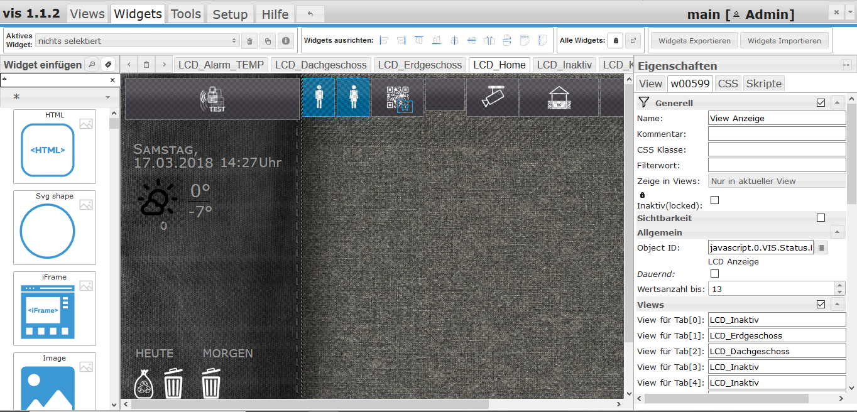Click the undo arrow button
This screenshot has height=412, width=857.
(310, 14)
